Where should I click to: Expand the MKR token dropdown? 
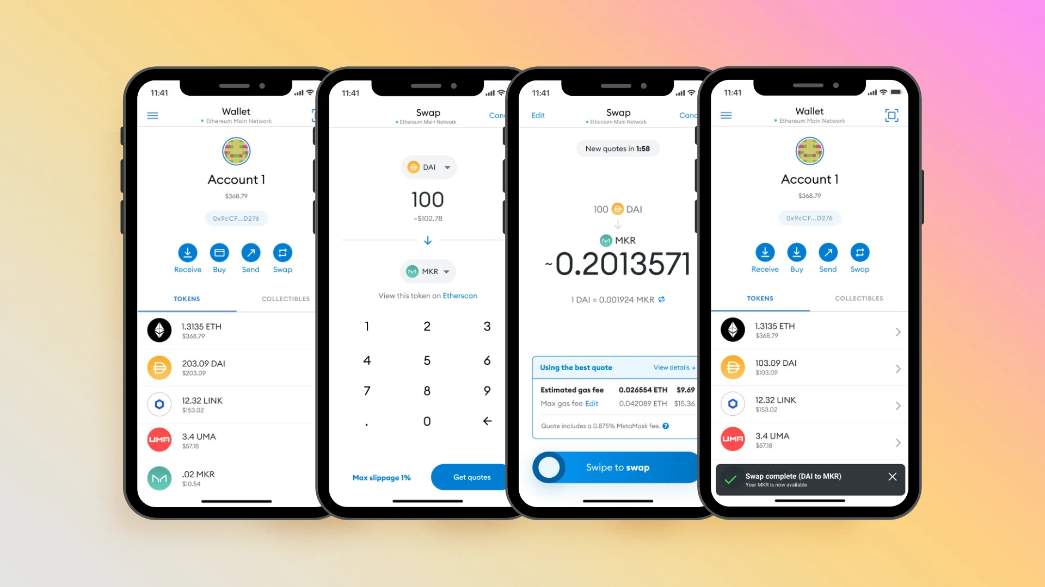coord(427,271)
